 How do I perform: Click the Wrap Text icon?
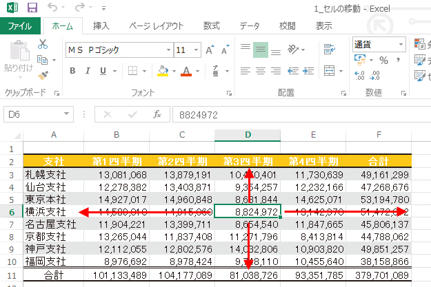[x=330, y=50]
